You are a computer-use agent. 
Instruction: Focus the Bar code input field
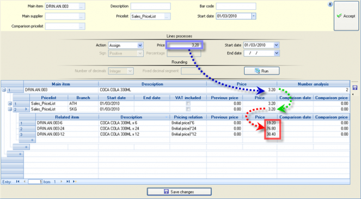236,6
